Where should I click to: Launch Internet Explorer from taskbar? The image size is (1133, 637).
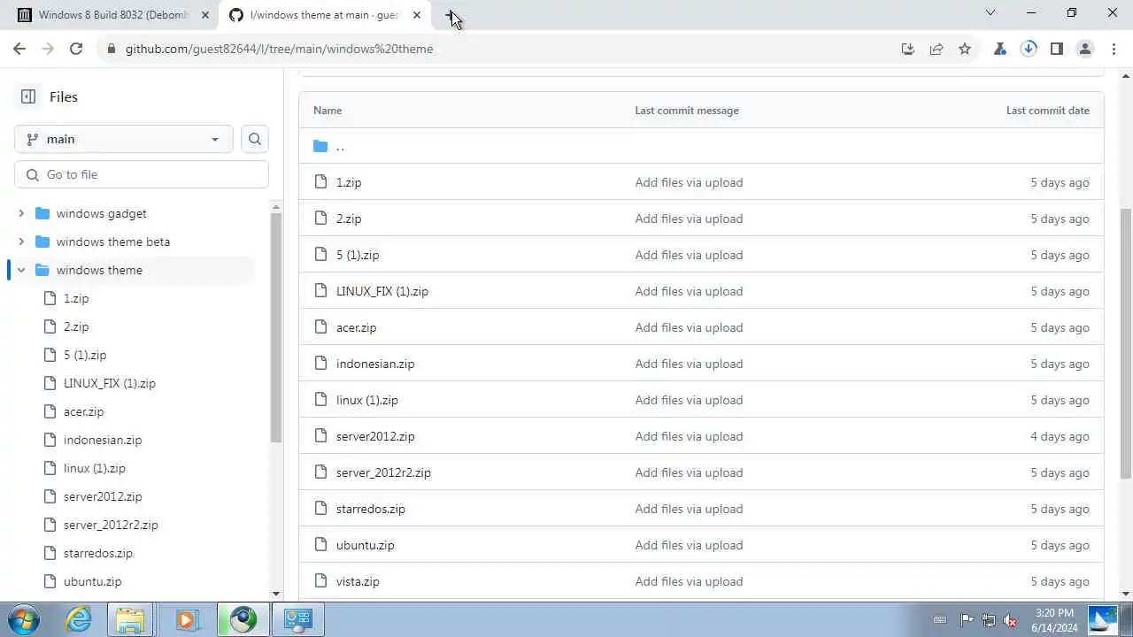tap(79, 619)
